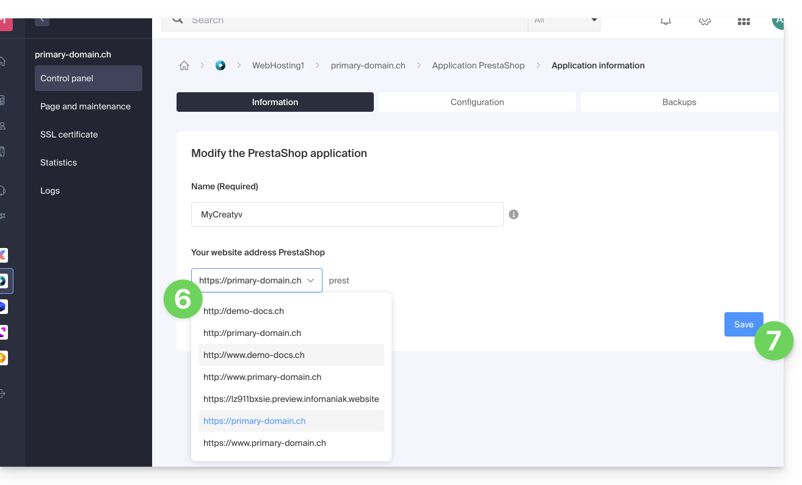Click the web hosting product icon in breadcrumb

pos(221,66)
